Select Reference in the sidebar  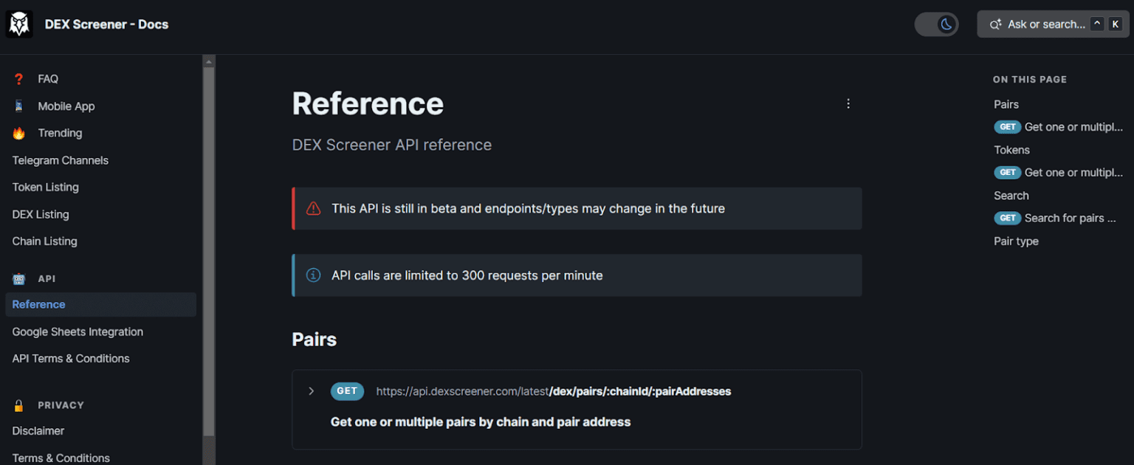click(x=39, y=305)
